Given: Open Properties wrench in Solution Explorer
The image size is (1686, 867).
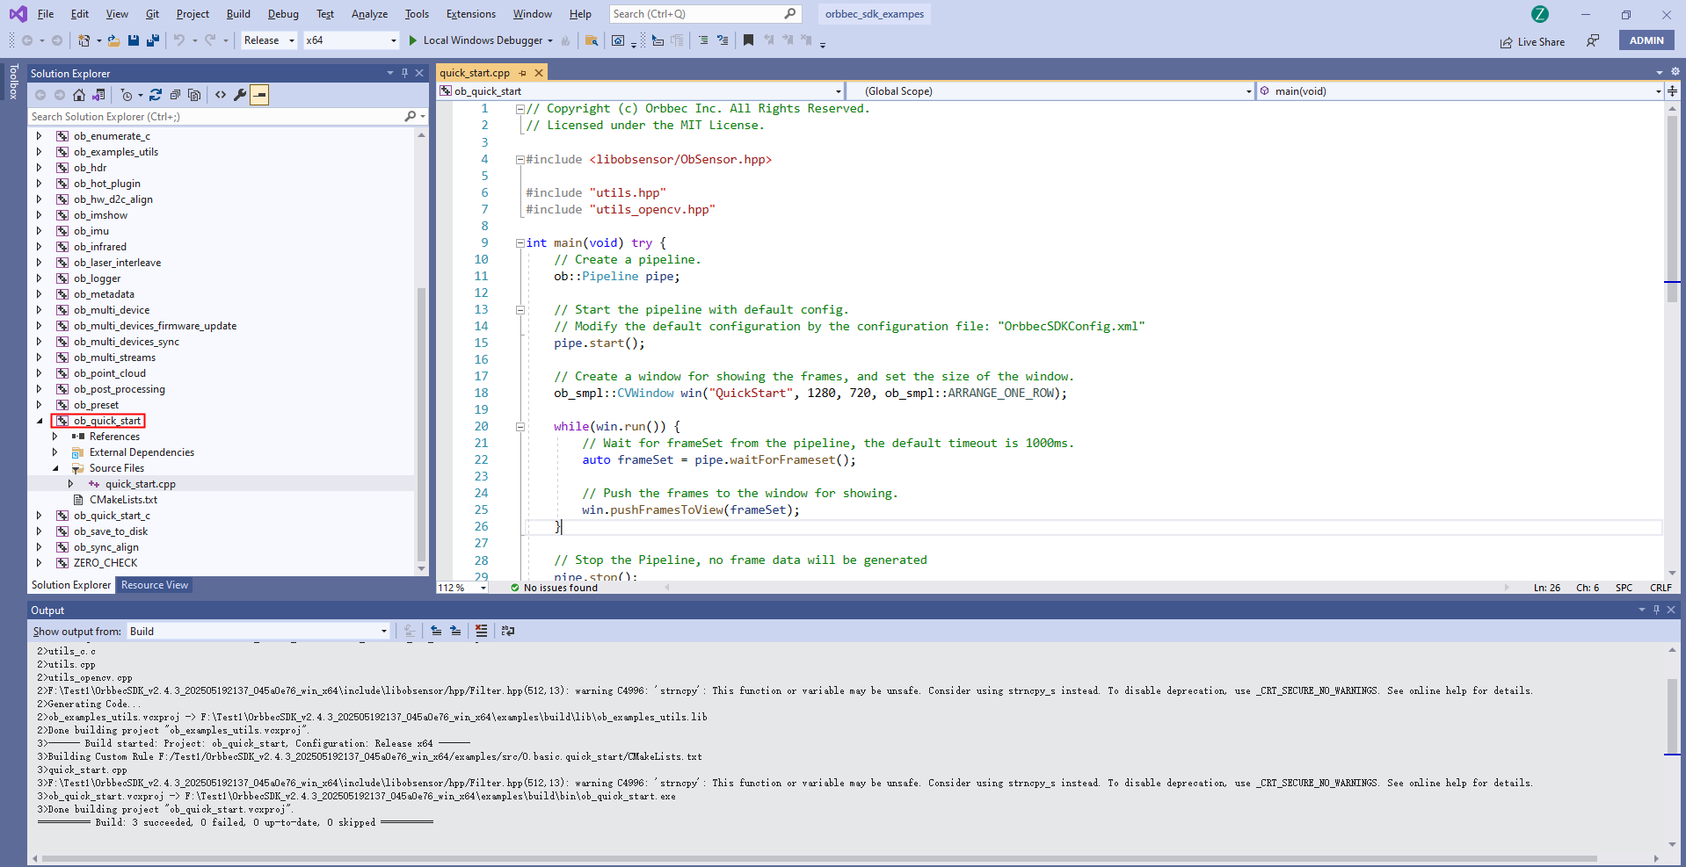Looking at the screenshot, I should (239, 95).
